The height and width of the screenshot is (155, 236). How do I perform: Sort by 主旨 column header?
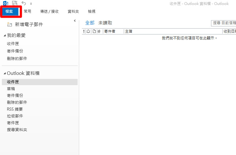pyautogui.click(x=129, y=31)
